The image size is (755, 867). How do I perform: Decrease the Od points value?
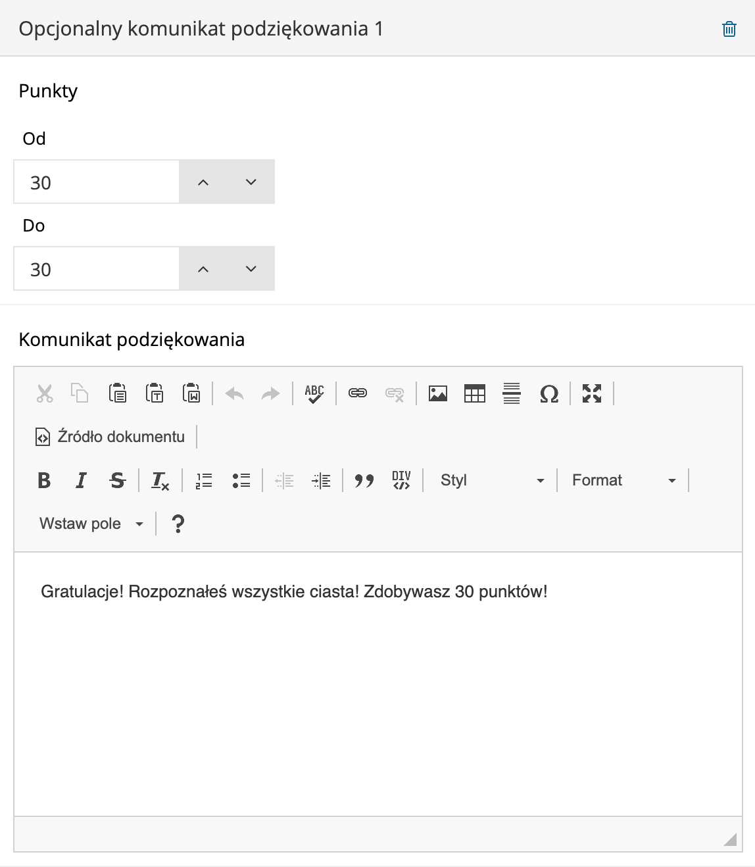point(251,182)
